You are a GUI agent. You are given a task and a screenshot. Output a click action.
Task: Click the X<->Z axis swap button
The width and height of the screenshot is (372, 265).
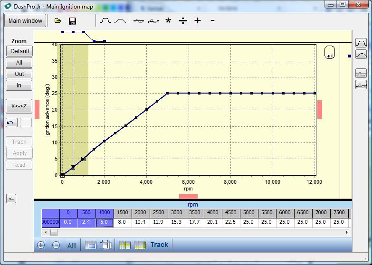tap(19, 106)
